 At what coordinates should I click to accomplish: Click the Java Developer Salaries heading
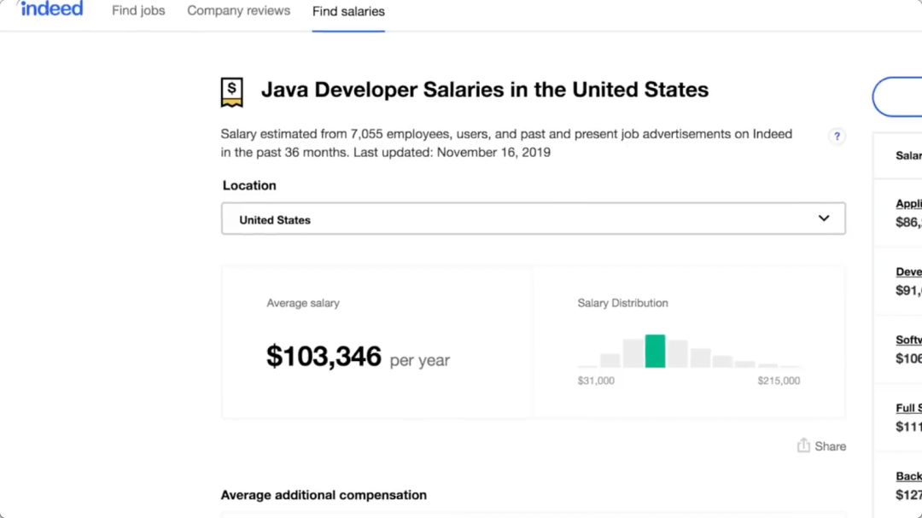(x=485, y=90)
